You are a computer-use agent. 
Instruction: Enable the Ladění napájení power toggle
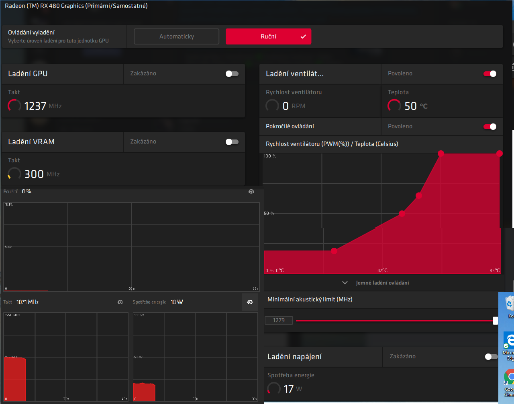491,357
